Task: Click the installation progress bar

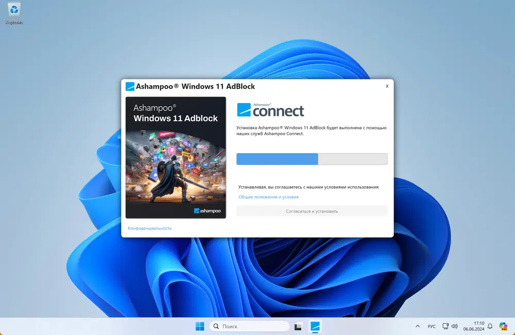Action: pyautogui.click(x=312, y=159)
